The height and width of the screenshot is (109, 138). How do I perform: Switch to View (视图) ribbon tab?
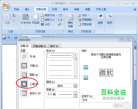pos(87,9)
